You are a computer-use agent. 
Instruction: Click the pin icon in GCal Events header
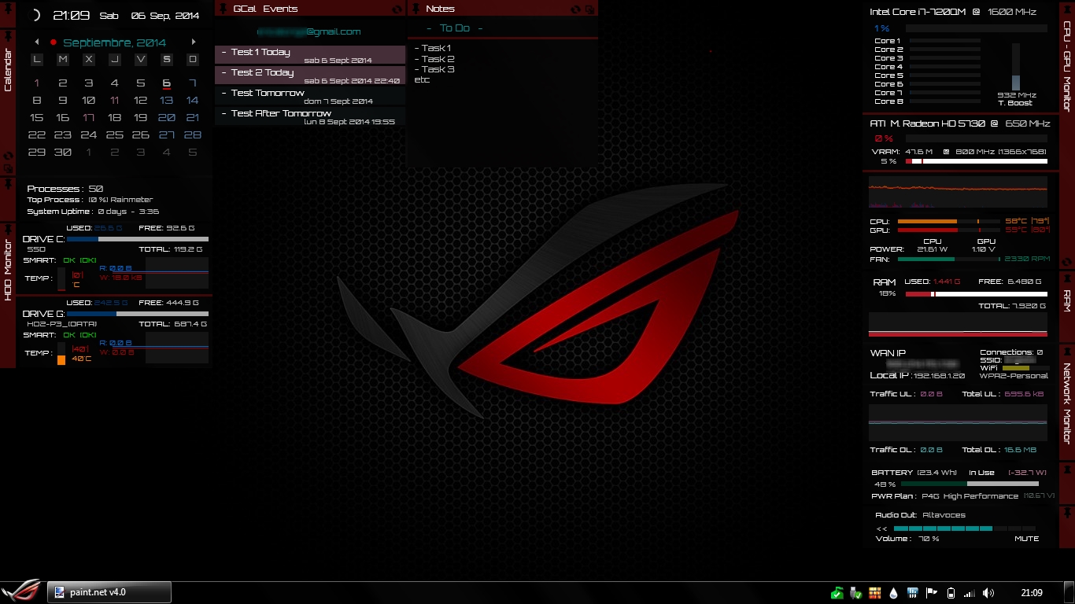(221, 9)
